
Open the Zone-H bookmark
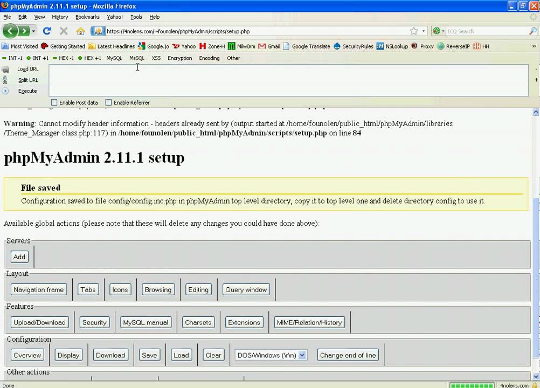point(212,46)
